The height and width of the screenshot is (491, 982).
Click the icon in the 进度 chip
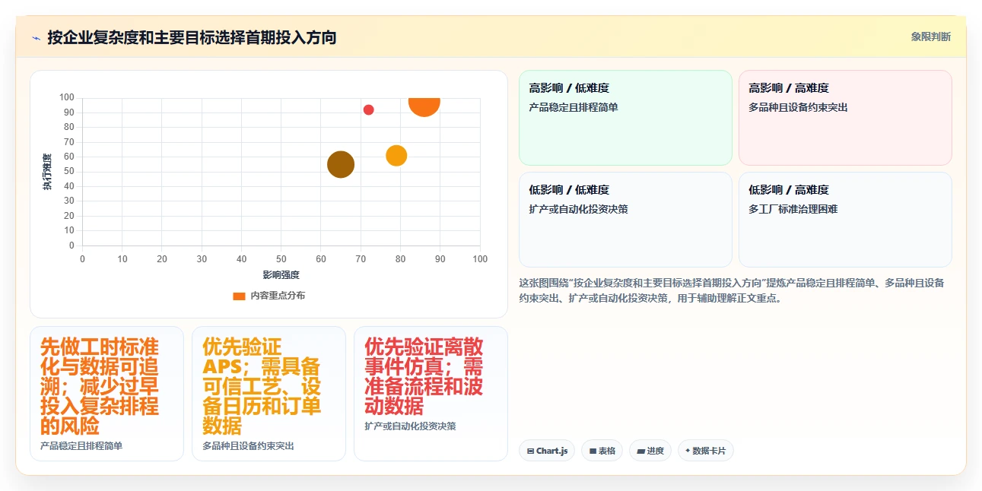click(x=641, y=451)
